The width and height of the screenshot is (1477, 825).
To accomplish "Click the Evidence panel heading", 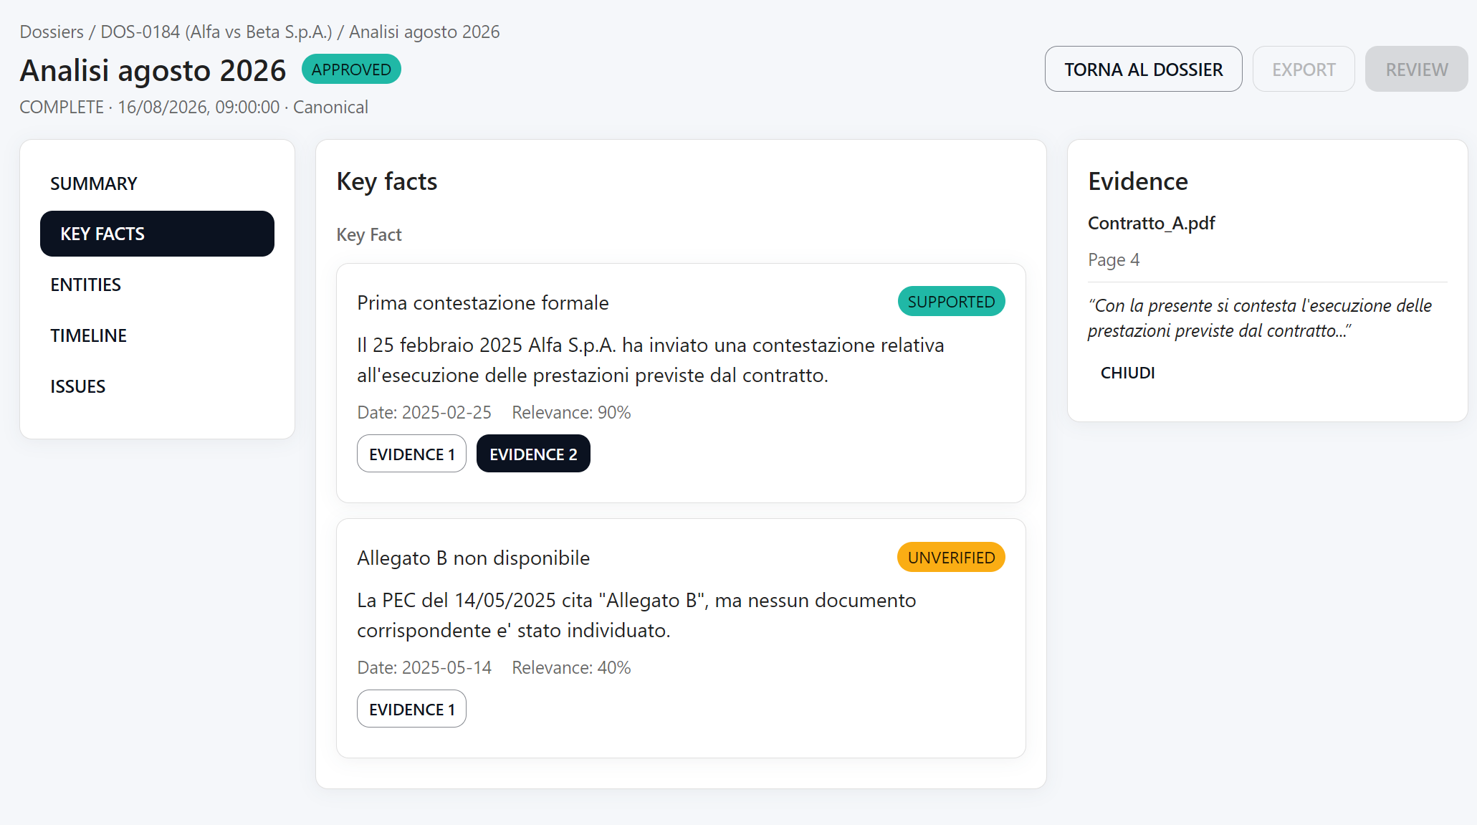I will tap(1138, 181).
